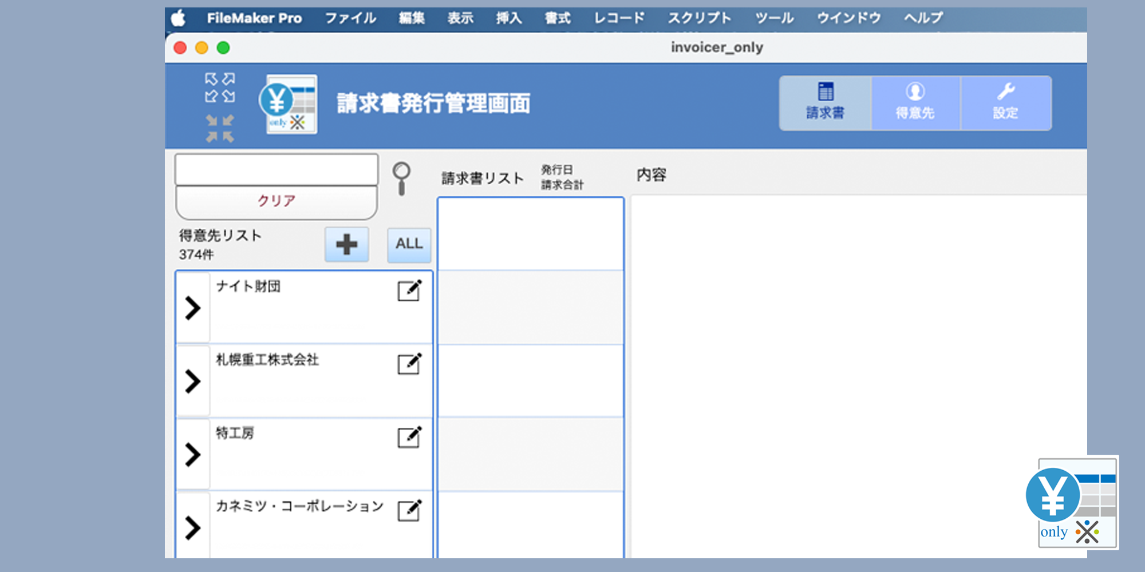The height and width of the screenshot is (572, 1145).
Task: Switch to the 請求書 tab
Action: point(825,103)
